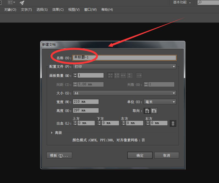Open the 文字(T) menu
Viewport: 219px width, 183px height.
[26, 10]
